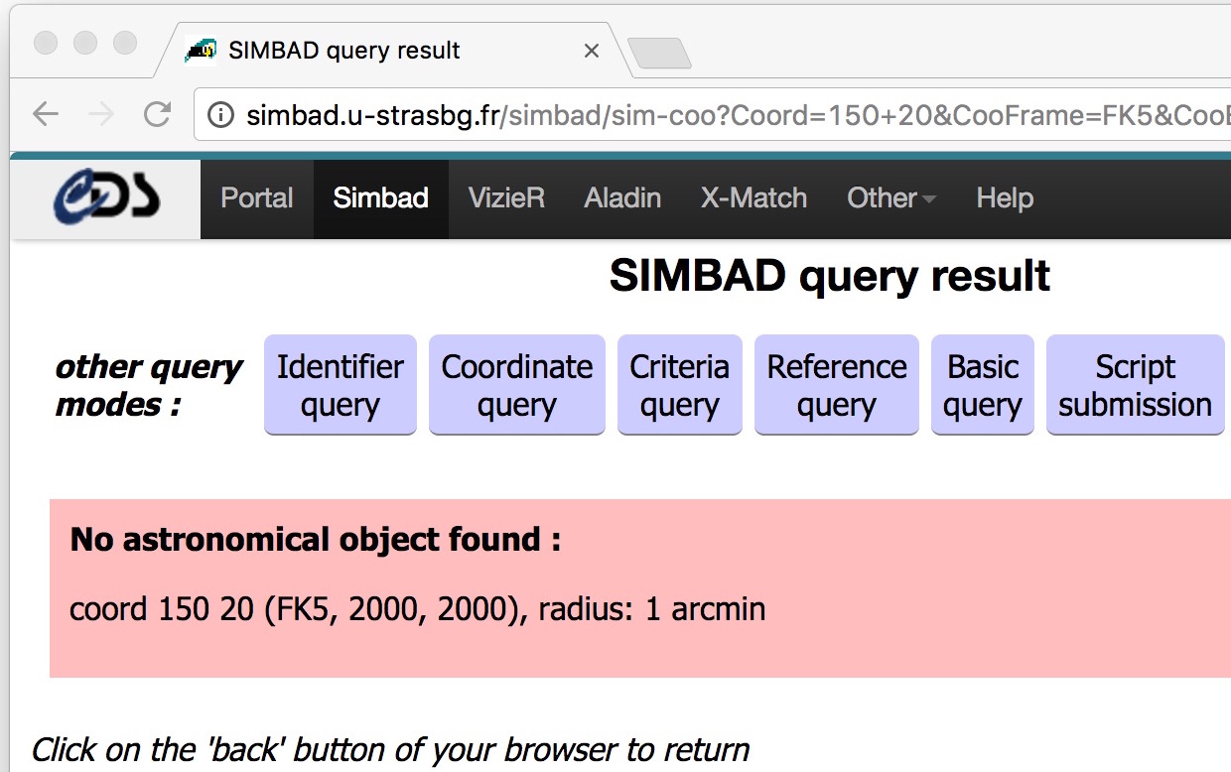
Task: Open X-Match from the navigation bar
Action: [753, 198]
